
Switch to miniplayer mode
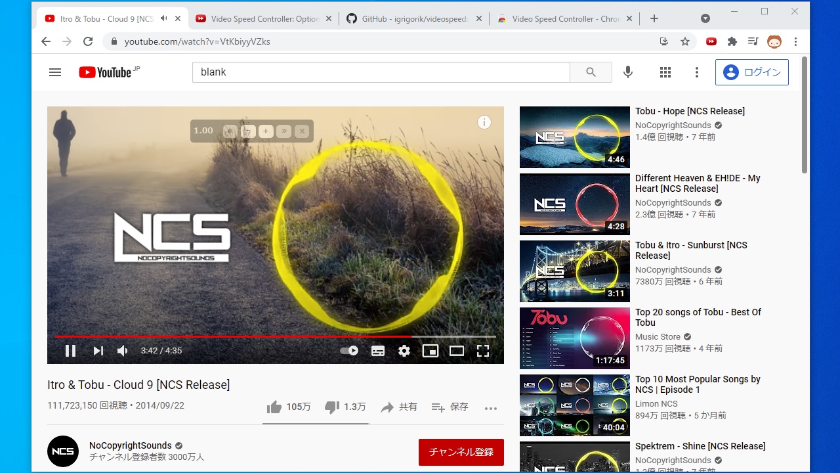click(x=430, y=351)
